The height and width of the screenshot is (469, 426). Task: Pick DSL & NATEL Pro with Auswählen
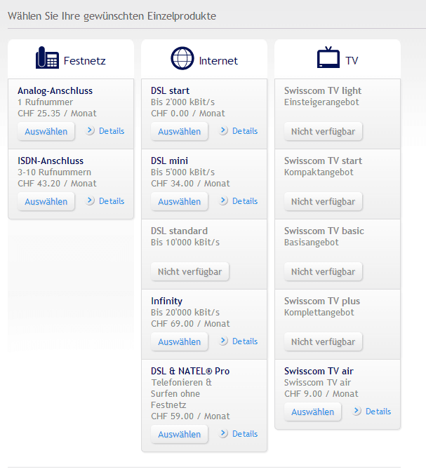[180, 434]
